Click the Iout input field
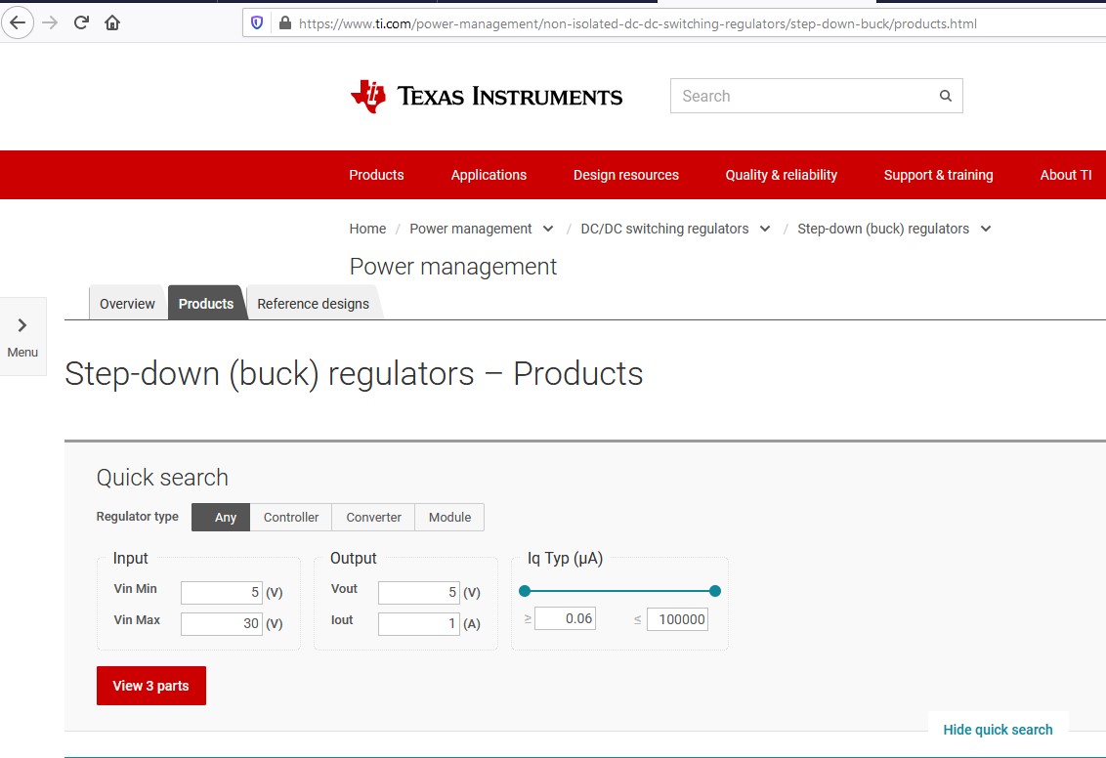1106x758 pixels. point(419,623)
